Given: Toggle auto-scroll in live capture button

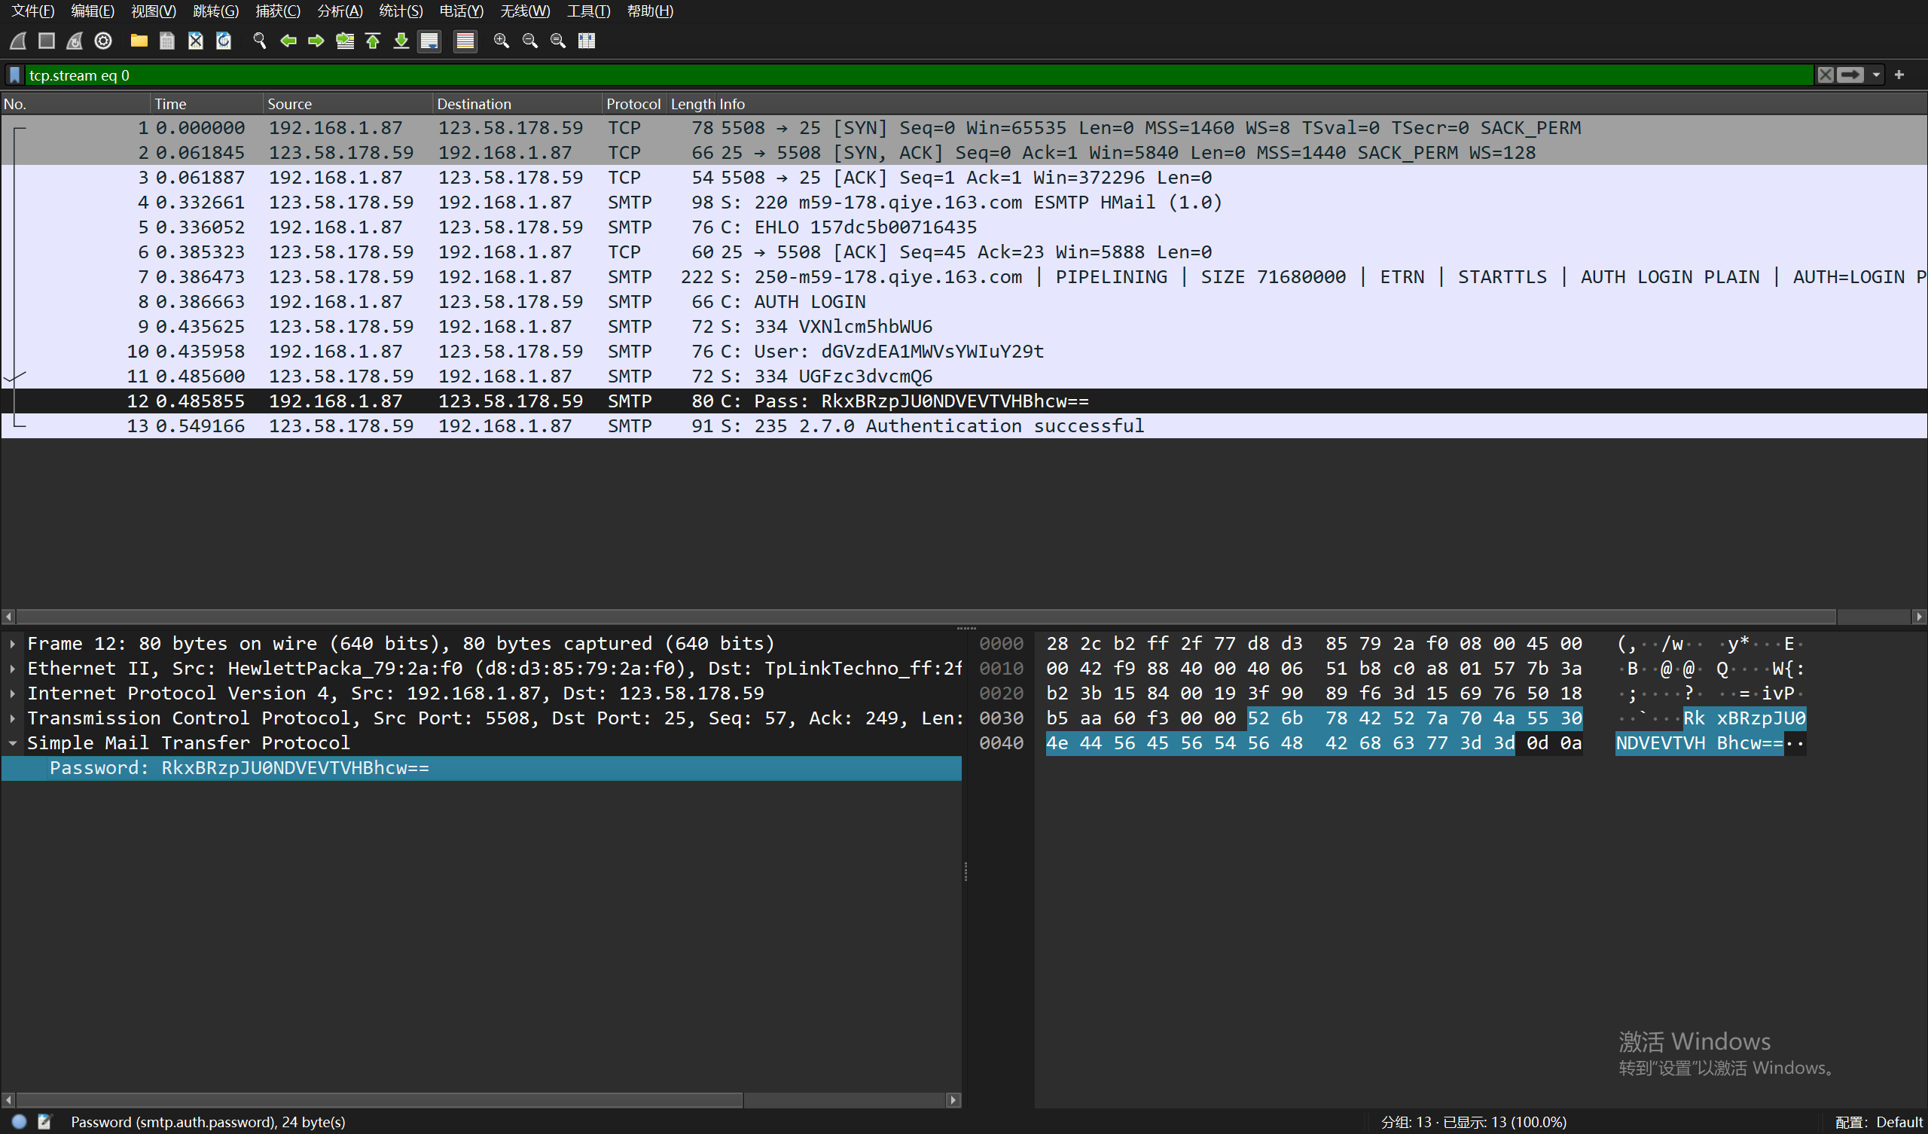Looking at the screenshot, I should click(430, 41).
